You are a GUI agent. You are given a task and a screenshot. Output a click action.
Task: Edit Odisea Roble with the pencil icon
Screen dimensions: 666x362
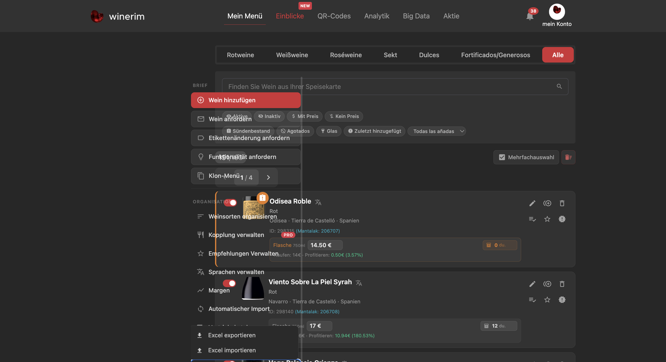pos(532,203)
